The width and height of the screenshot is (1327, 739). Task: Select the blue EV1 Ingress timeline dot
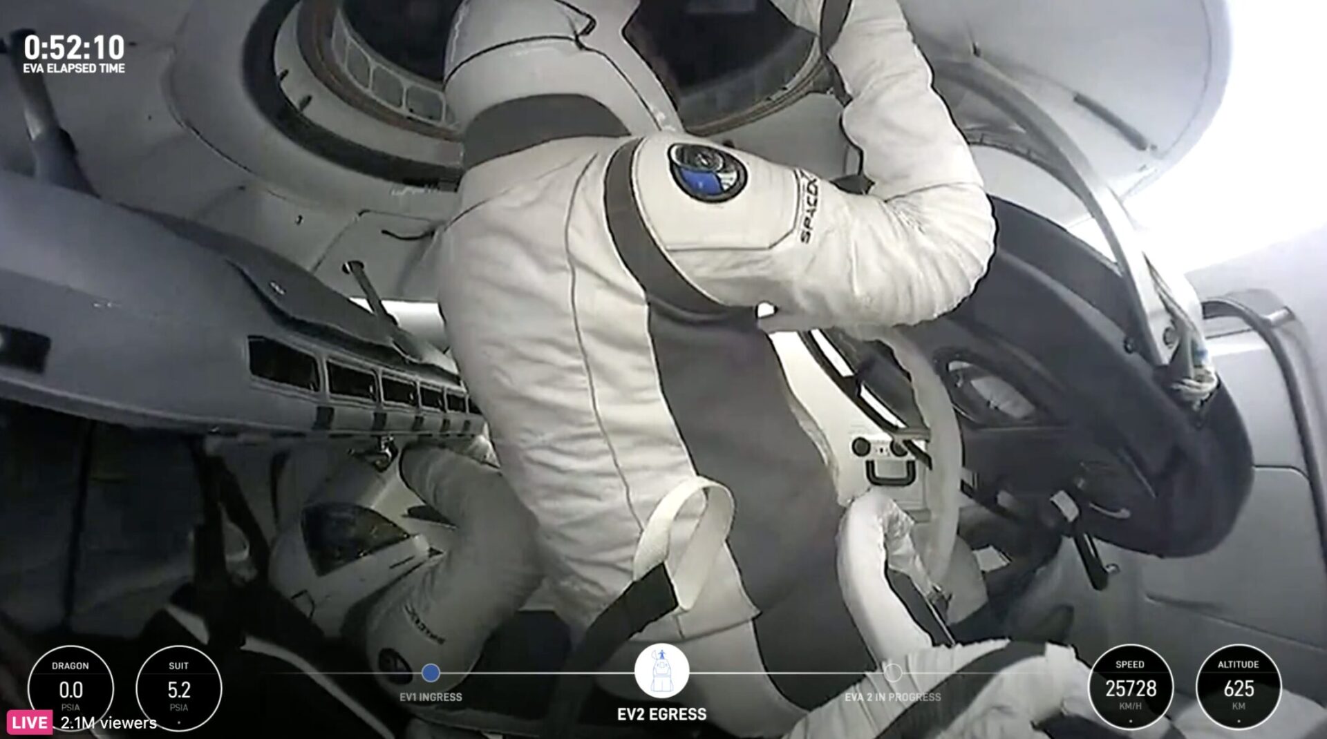coord(431,672)
